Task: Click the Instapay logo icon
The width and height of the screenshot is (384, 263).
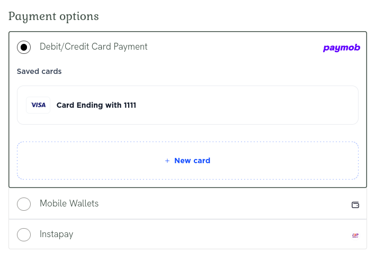Action: (355, 235)
